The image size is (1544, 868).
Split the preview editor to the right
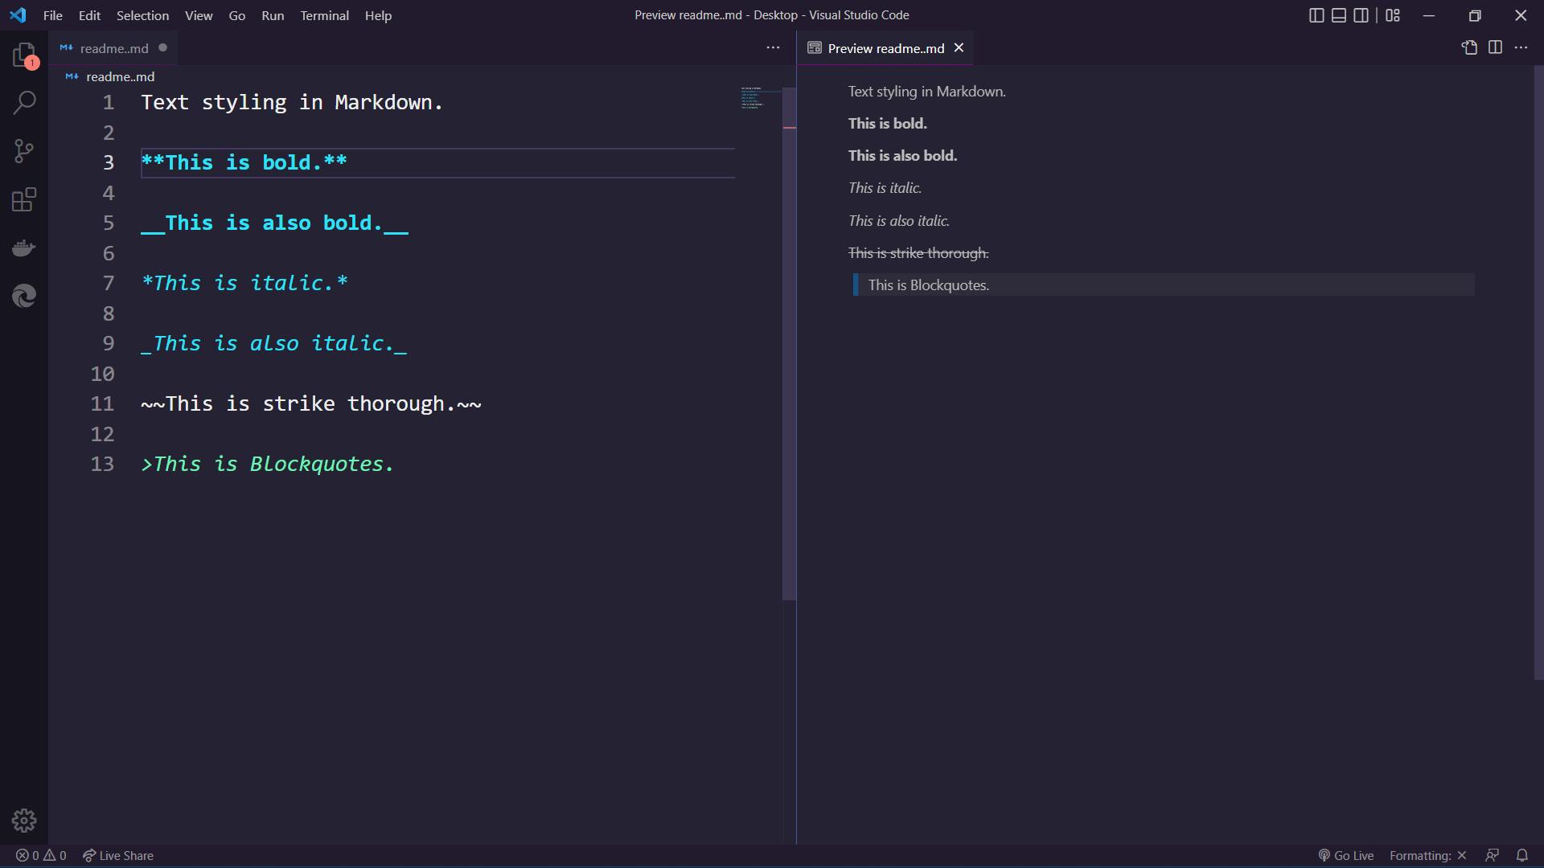point(1495,48)
